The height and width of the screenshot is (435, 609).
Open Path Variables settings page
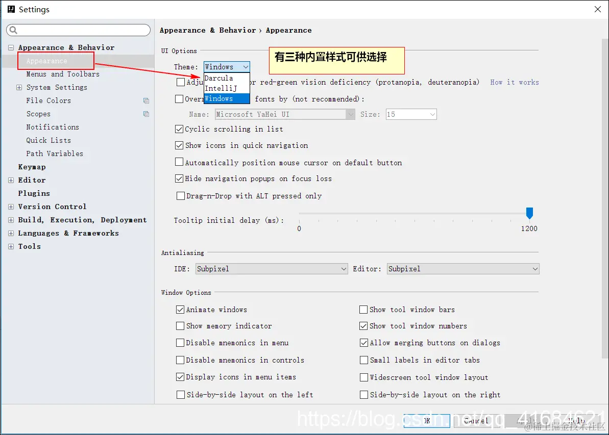click(x=55, y=153)
